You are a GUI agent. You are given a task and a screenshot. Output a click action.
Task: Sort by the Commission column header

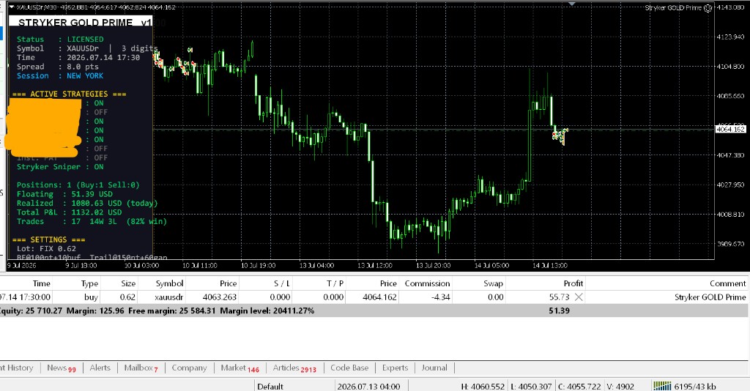point(427,283)
